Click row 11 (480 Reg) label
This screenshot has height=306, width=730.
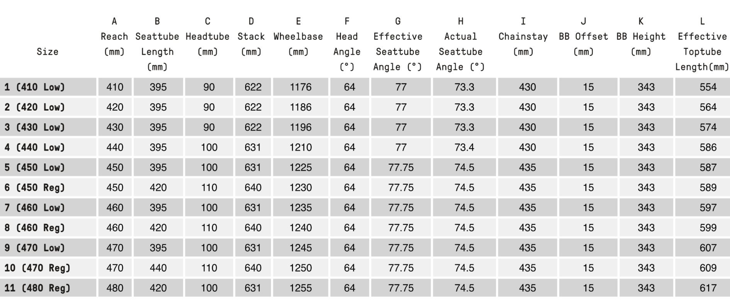pyautogui.click(x=37, y=288)
